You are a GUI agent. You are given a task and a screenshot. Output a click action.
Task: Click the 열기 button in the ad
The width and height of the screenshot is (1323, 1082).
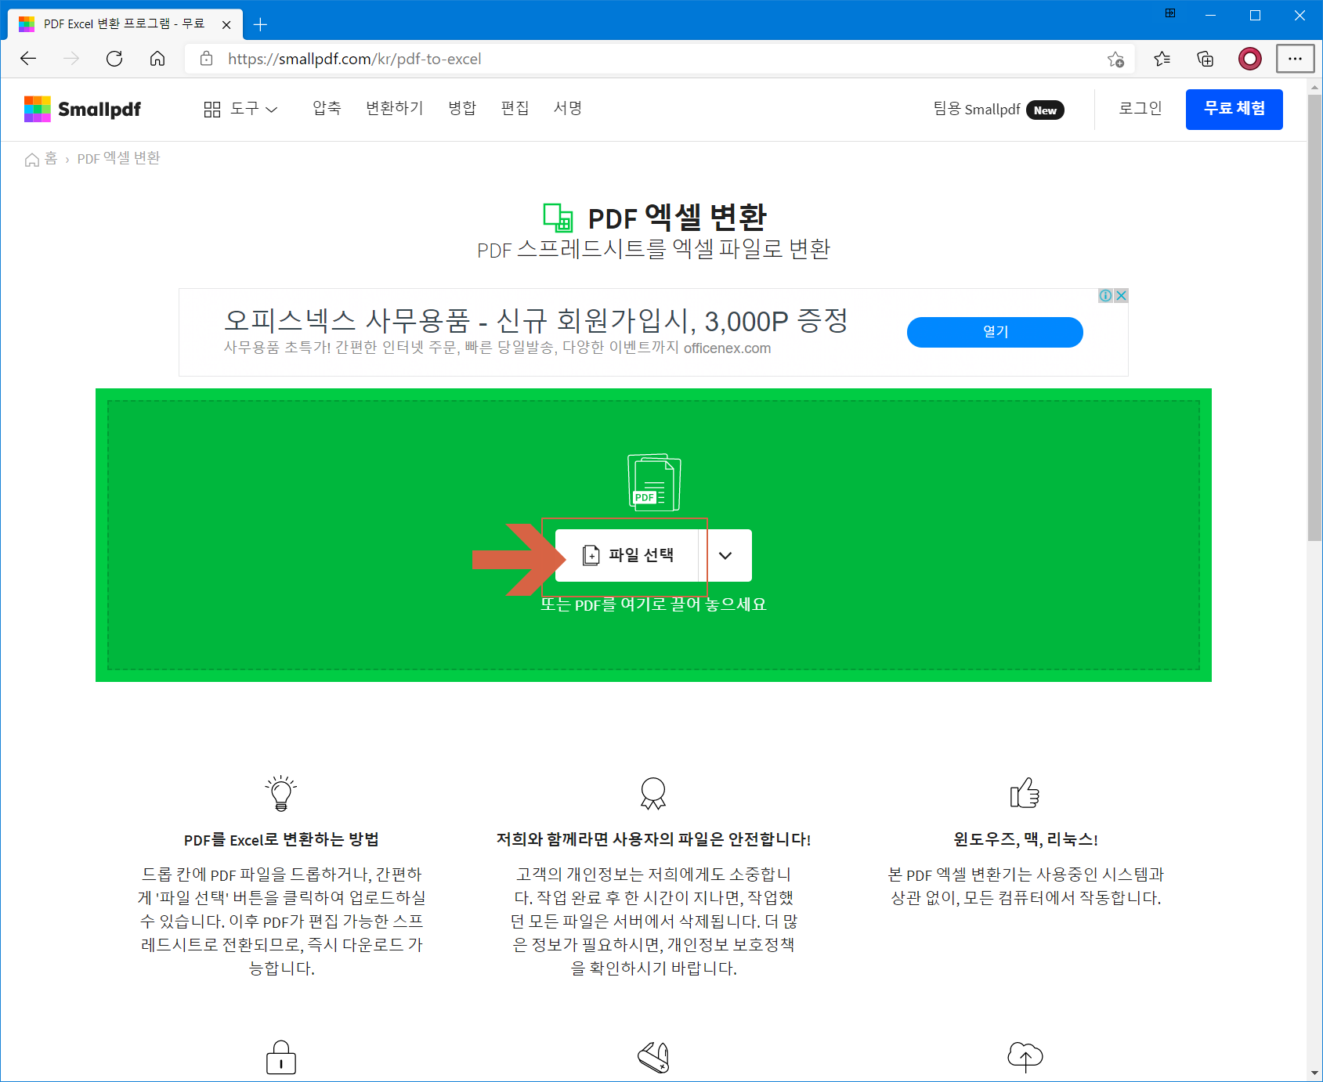click(x=995, y=332)
